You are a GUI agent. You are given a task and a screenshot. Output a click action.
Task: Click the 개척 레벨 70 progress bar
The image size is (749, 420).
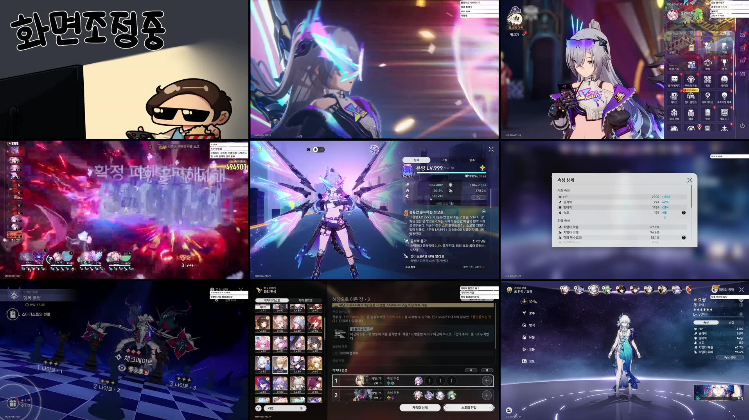click(700, 37)
